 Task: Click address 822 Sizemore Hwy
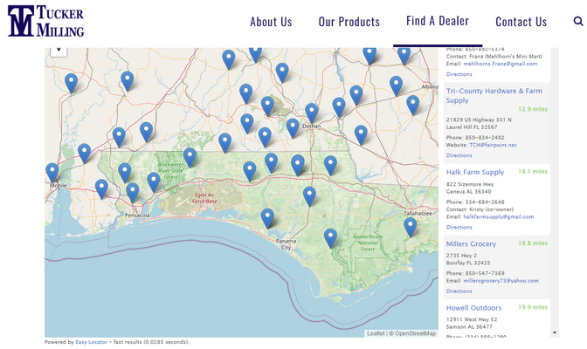pyautogui.click(x=470, y=184)
